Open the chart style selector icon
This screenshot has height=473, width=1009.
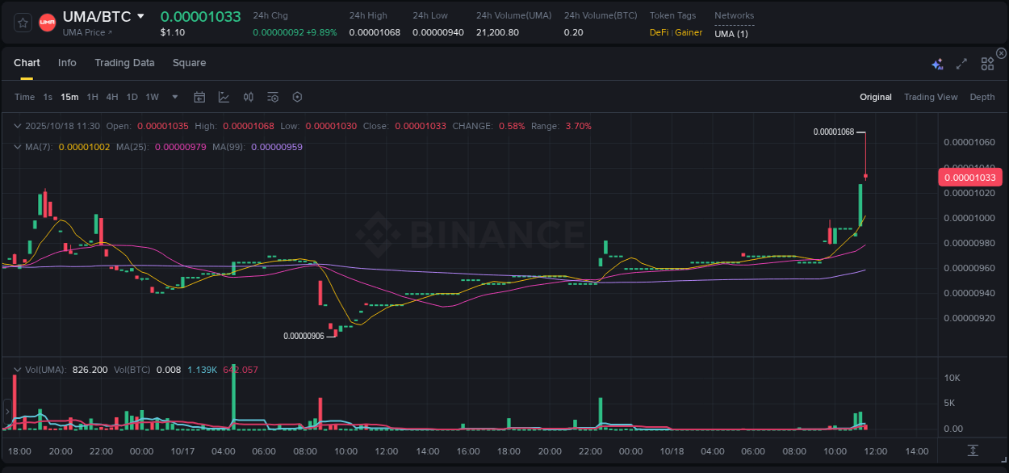[224, 97]
